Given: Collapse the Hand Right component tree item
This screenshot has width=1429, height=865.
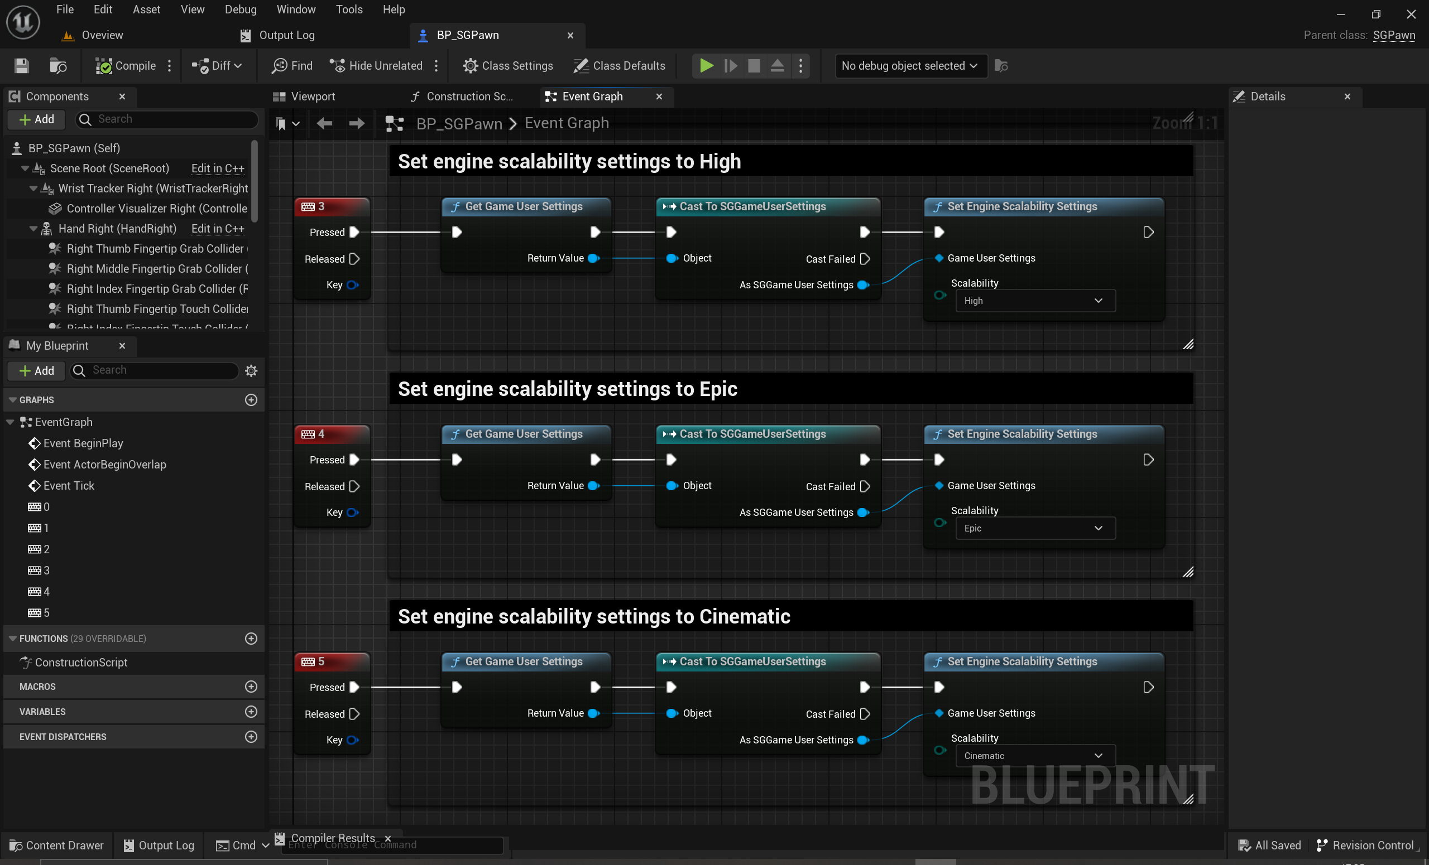Looking at the screenshot, I should (x=33, y=228).
